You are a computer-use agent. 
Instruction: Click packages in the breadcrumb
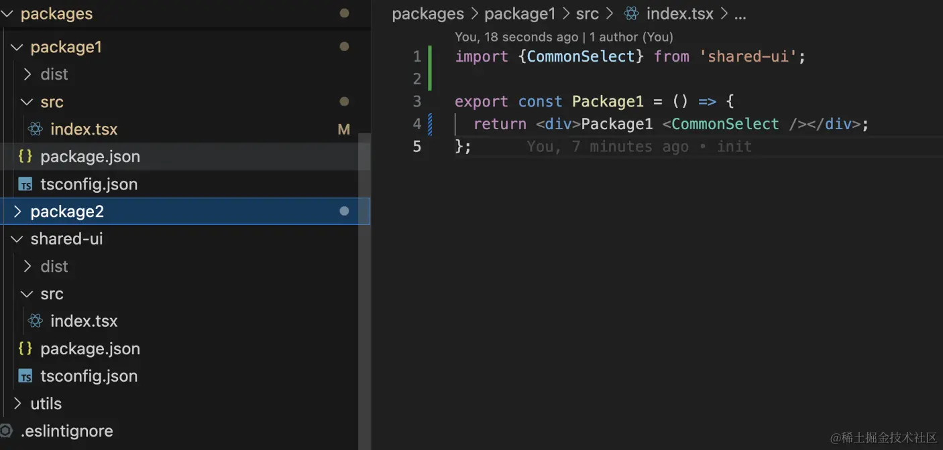coord(428,14)
